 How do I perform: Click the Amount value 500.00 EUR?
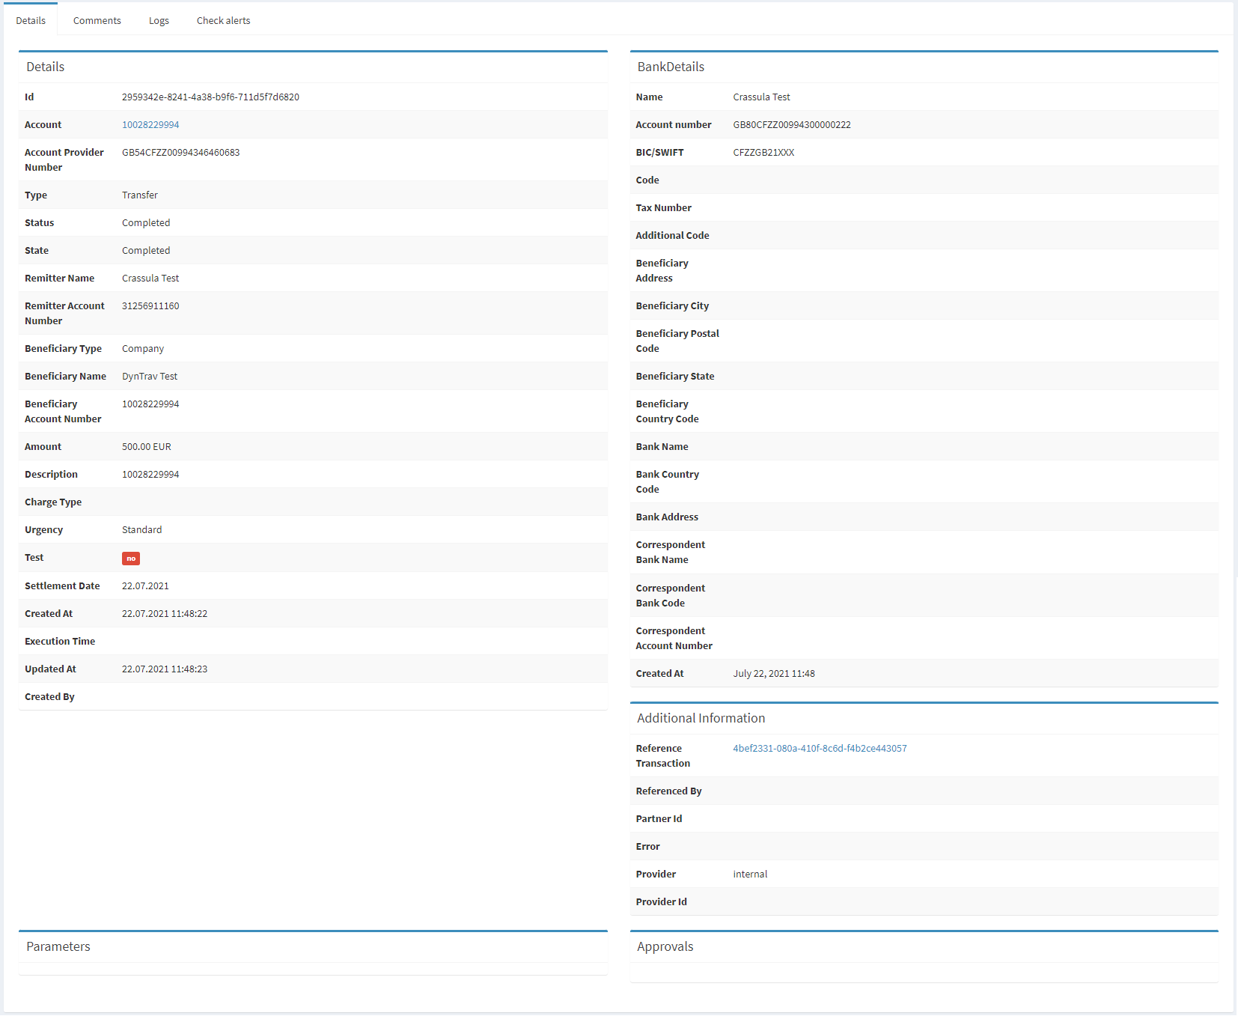[147, 446]
